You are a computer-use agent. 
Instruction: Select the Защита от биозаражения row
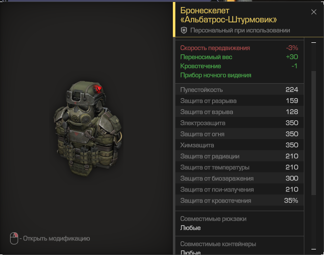[x=239, y=178]
